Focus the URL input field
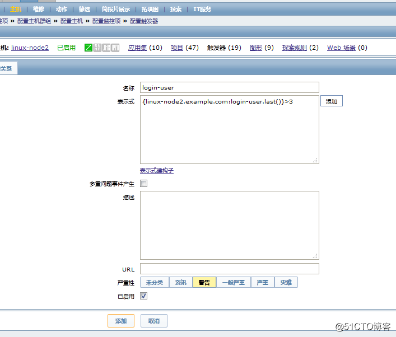396x337 pixels. click(230, 269)
